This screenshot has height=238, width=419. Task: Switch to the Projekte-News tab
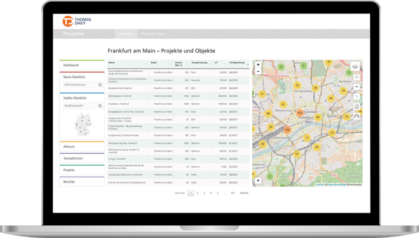tap(153, 34)
